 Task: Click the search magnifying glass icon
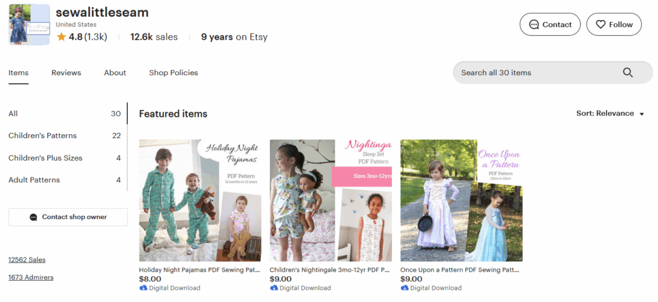pyautogui.click(x=628, y=73)
